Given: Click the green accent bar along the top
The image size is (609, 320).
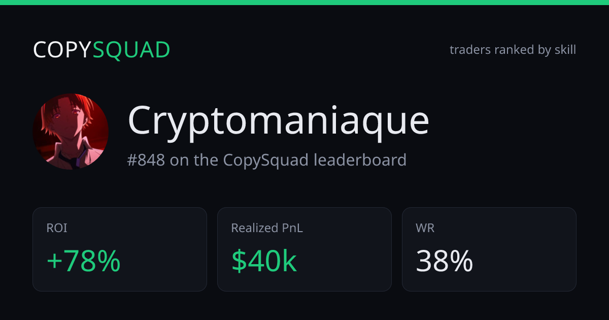Looking at the screenshot, I should (304, 3).
